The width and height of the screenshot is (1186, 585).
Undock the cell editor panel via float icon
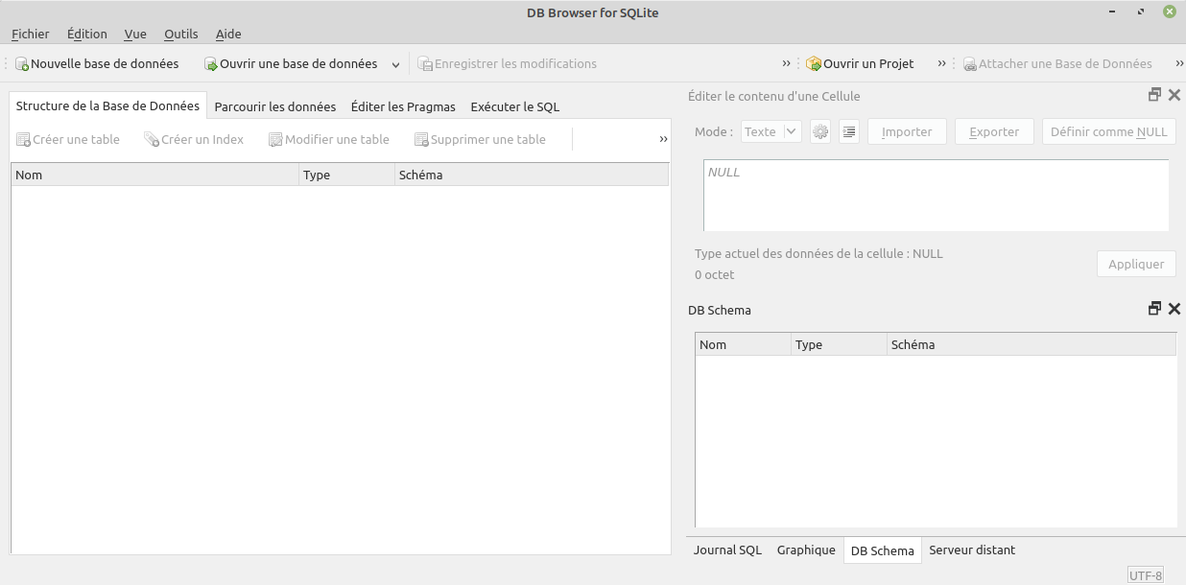coord(1154,95)
